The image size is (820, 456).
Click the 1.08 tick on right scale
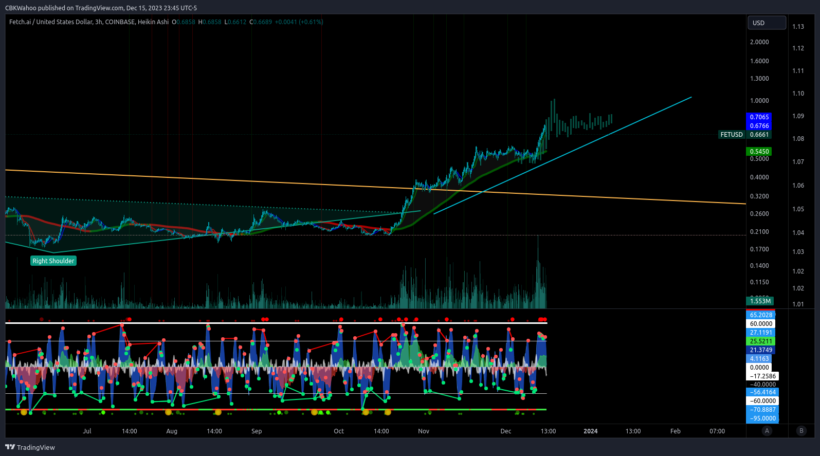click(x=798, y=139)
